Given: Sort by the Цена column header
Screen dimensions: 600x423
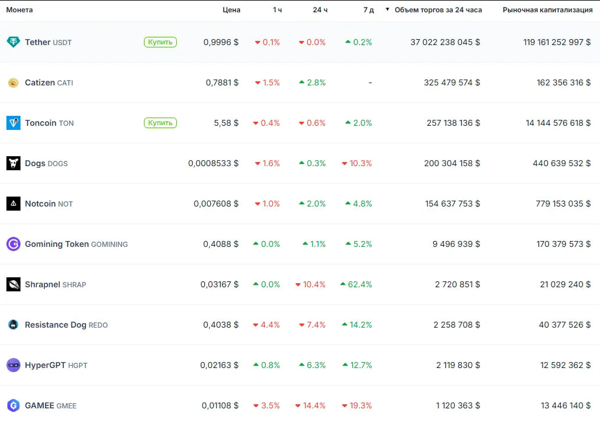Looking at the screenshot, I should [231, 10].
